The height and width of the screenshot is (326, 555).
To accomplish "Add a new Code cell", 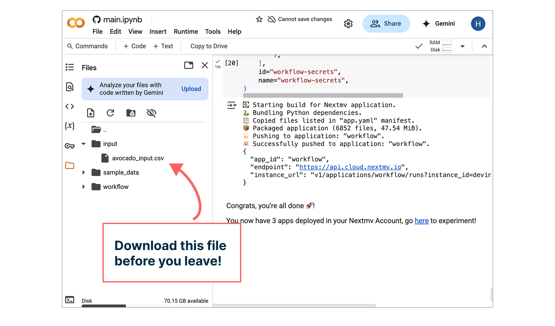I will 134,46.
